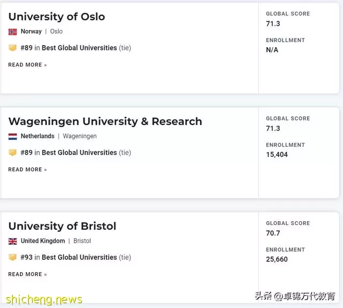Click READ MORE under Wageningen University
The height and width of the screenshot is (308, 343).
[27, 170]
